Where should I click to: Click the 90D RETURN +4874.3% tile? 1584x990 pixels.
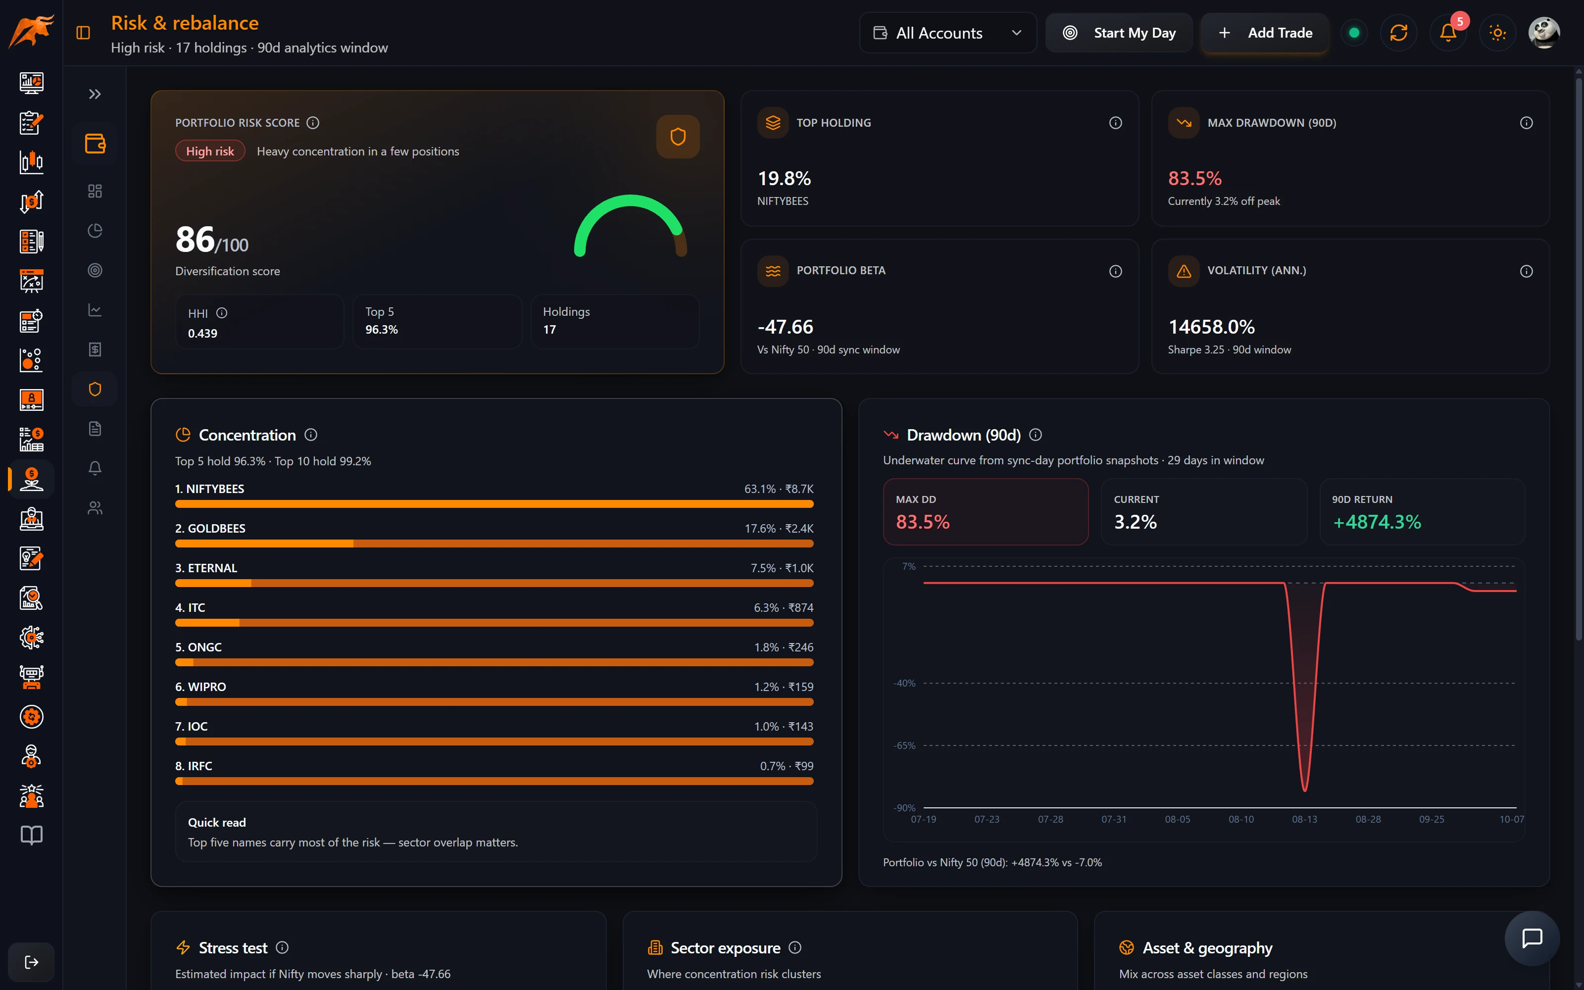pyautogui.click(x=1422, y=512)
